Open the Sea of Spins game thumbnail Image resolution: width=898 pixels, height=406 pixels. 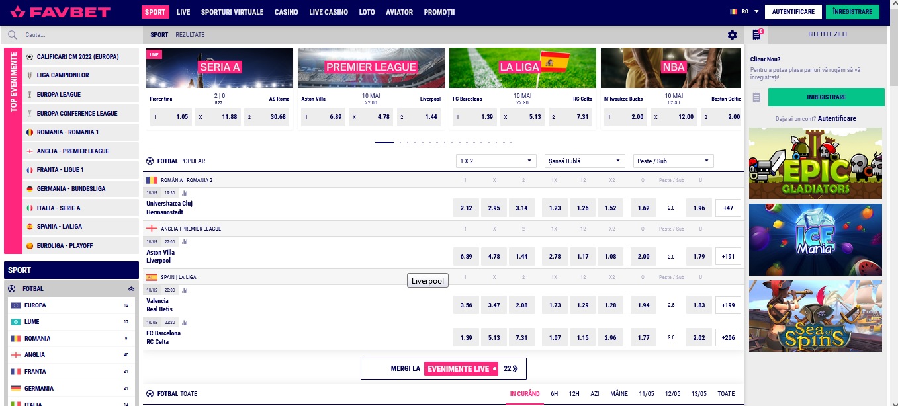click(x=816, y=315)
